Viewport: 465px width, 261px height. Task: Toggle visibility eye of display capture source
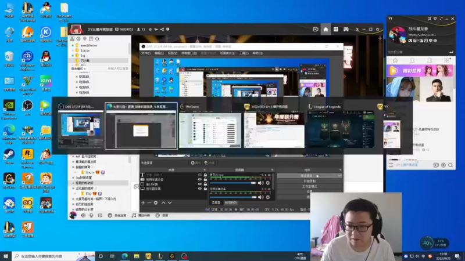[x=199, y=188]
